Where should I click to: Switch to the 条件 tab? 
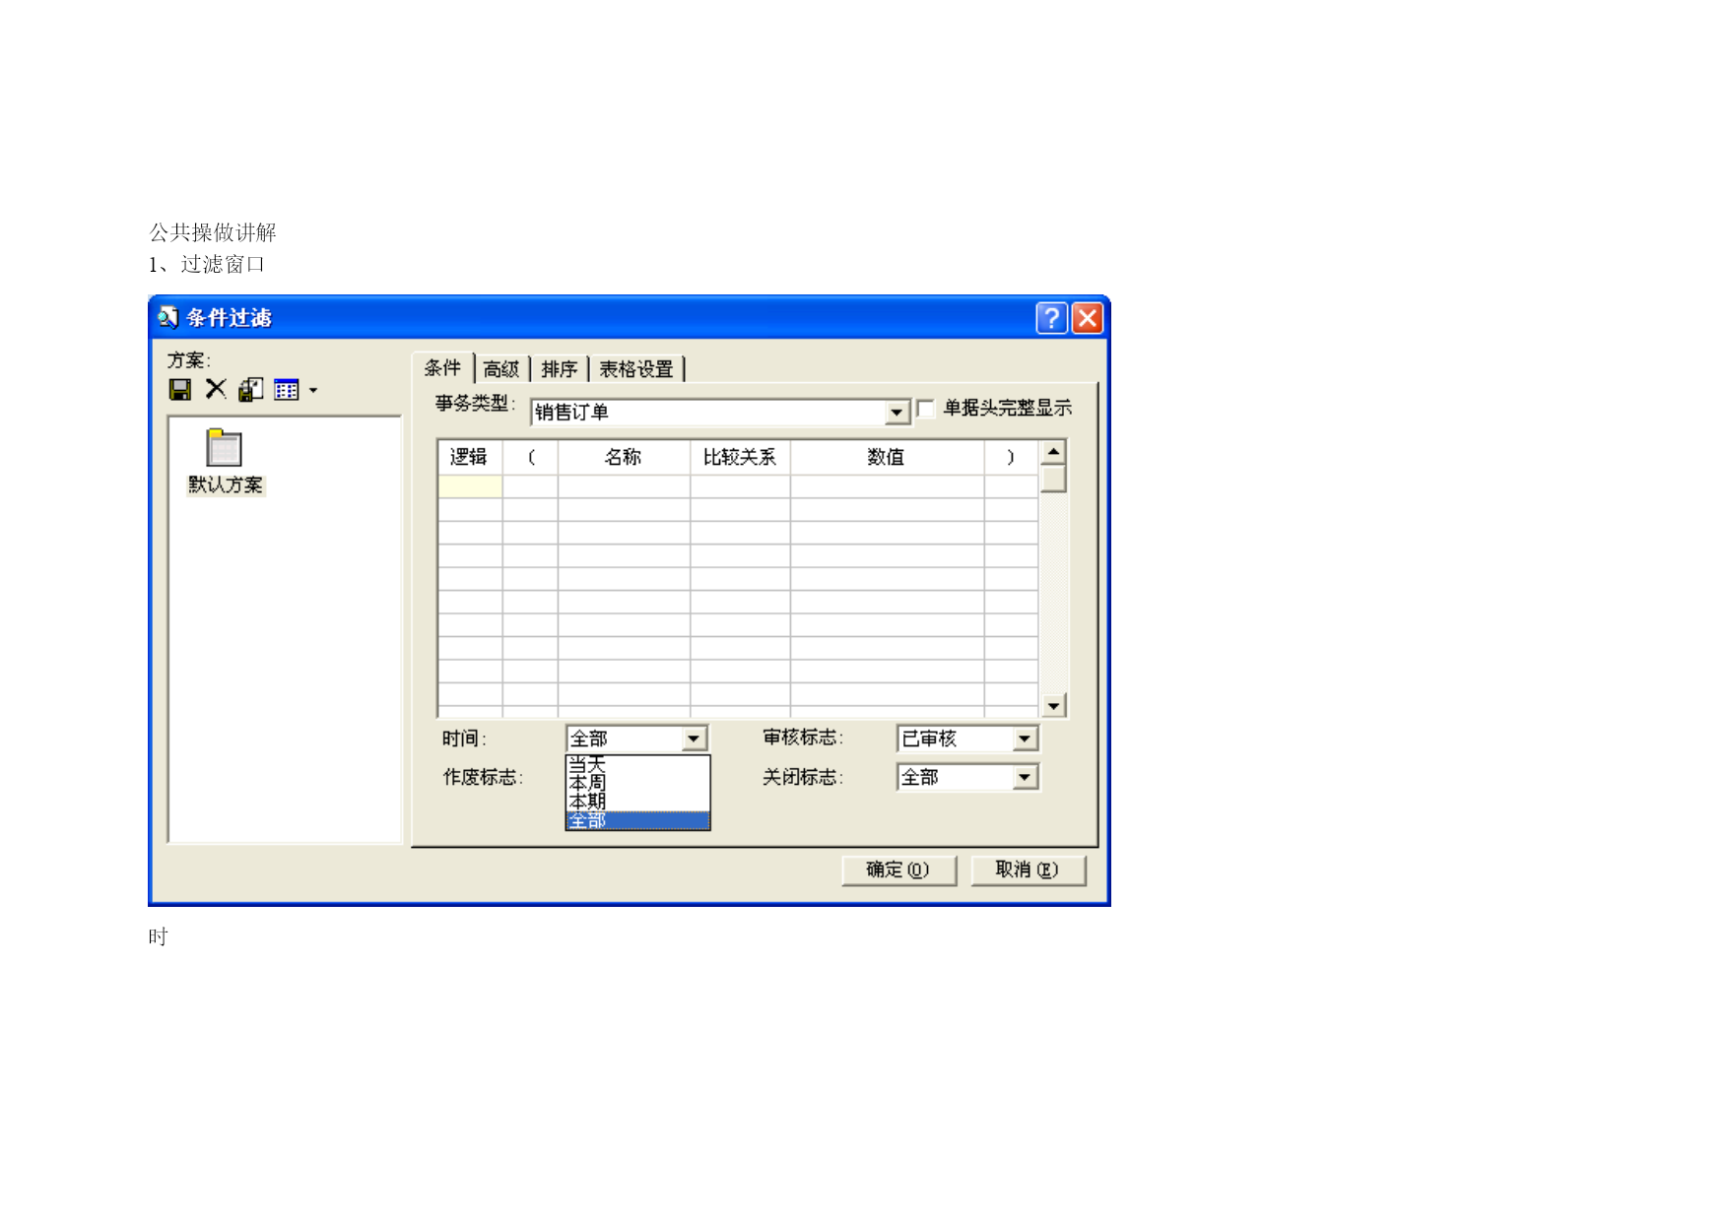pos(442,367)
